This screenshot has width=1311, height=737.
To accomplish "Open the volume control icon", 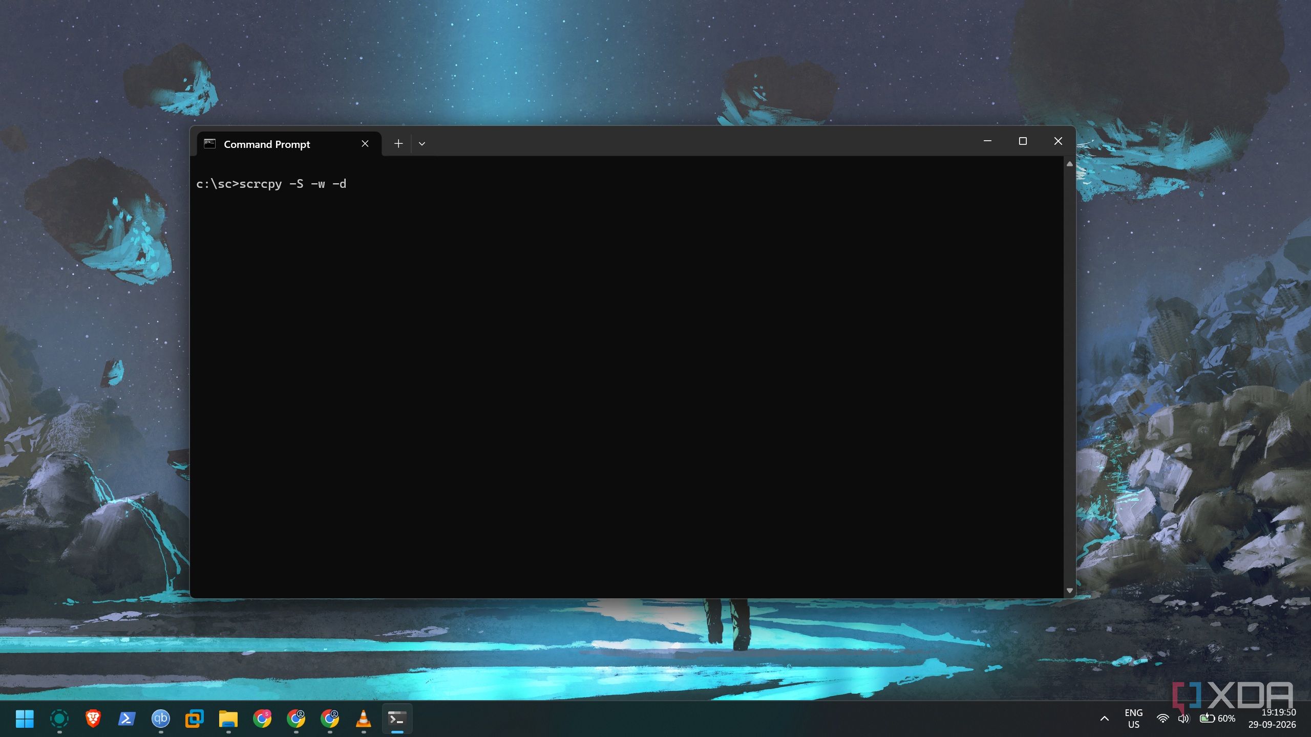I will pyautogui.click(x=1183, y=719).
